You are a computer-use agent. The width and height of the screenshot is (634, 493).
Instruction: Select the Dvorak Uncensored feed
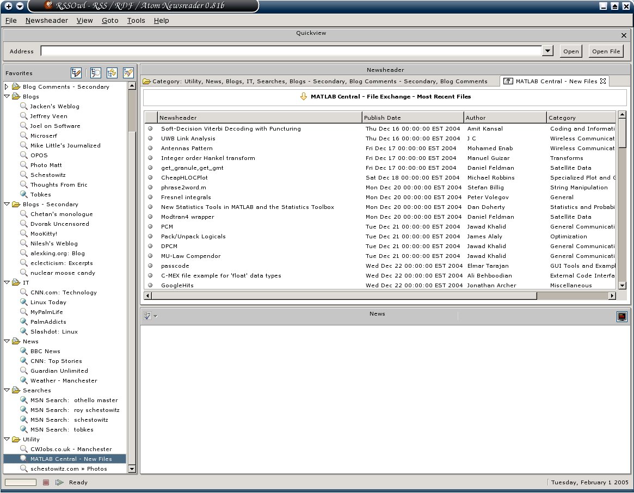[x=59, y=224]
